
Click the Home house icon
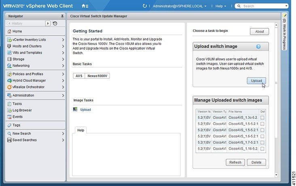[x=9, y=32]
